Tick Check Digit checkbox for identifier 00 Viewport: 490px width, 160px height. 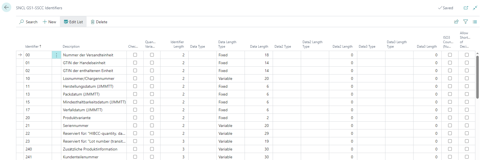point(135,55)
